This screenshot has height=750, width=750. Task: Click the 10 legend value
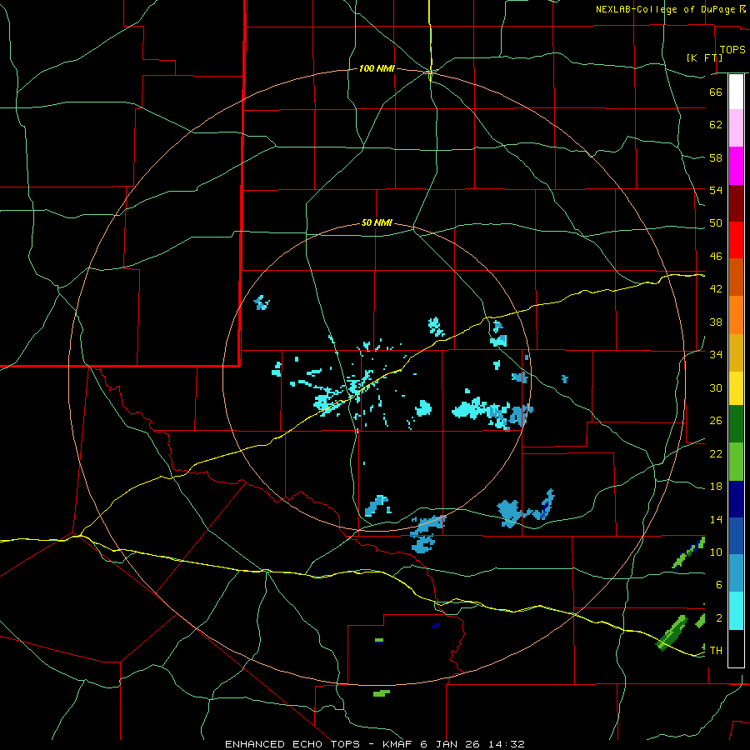coord(716,552)
